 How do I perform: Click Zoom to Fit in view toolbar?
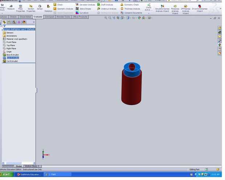pyautogui.click(x=106, y=18)
